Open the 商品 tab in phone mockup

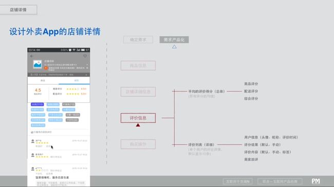tap(43, 81)
